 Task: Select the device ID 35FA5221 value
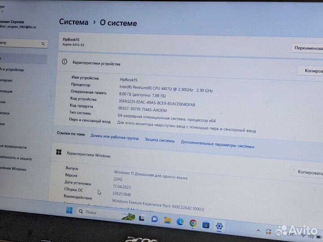pyautogui.click(x=157, y=103)
